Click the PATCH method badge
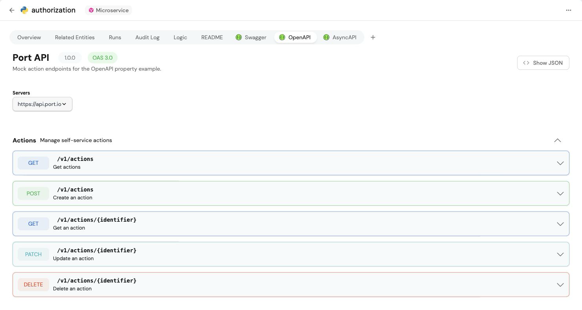The height and width of the screenshot is (310, 582). 33,254
